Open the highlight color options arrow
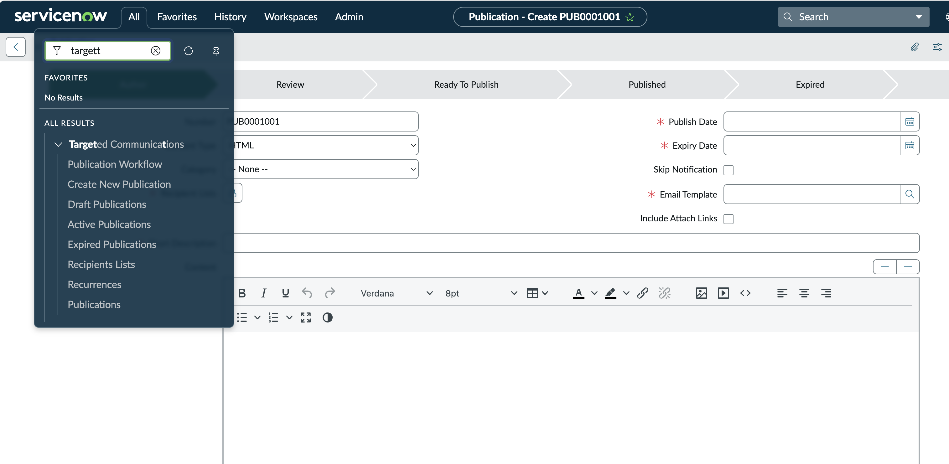The height and width of the screenshot is (464, 949). (626, 293)
